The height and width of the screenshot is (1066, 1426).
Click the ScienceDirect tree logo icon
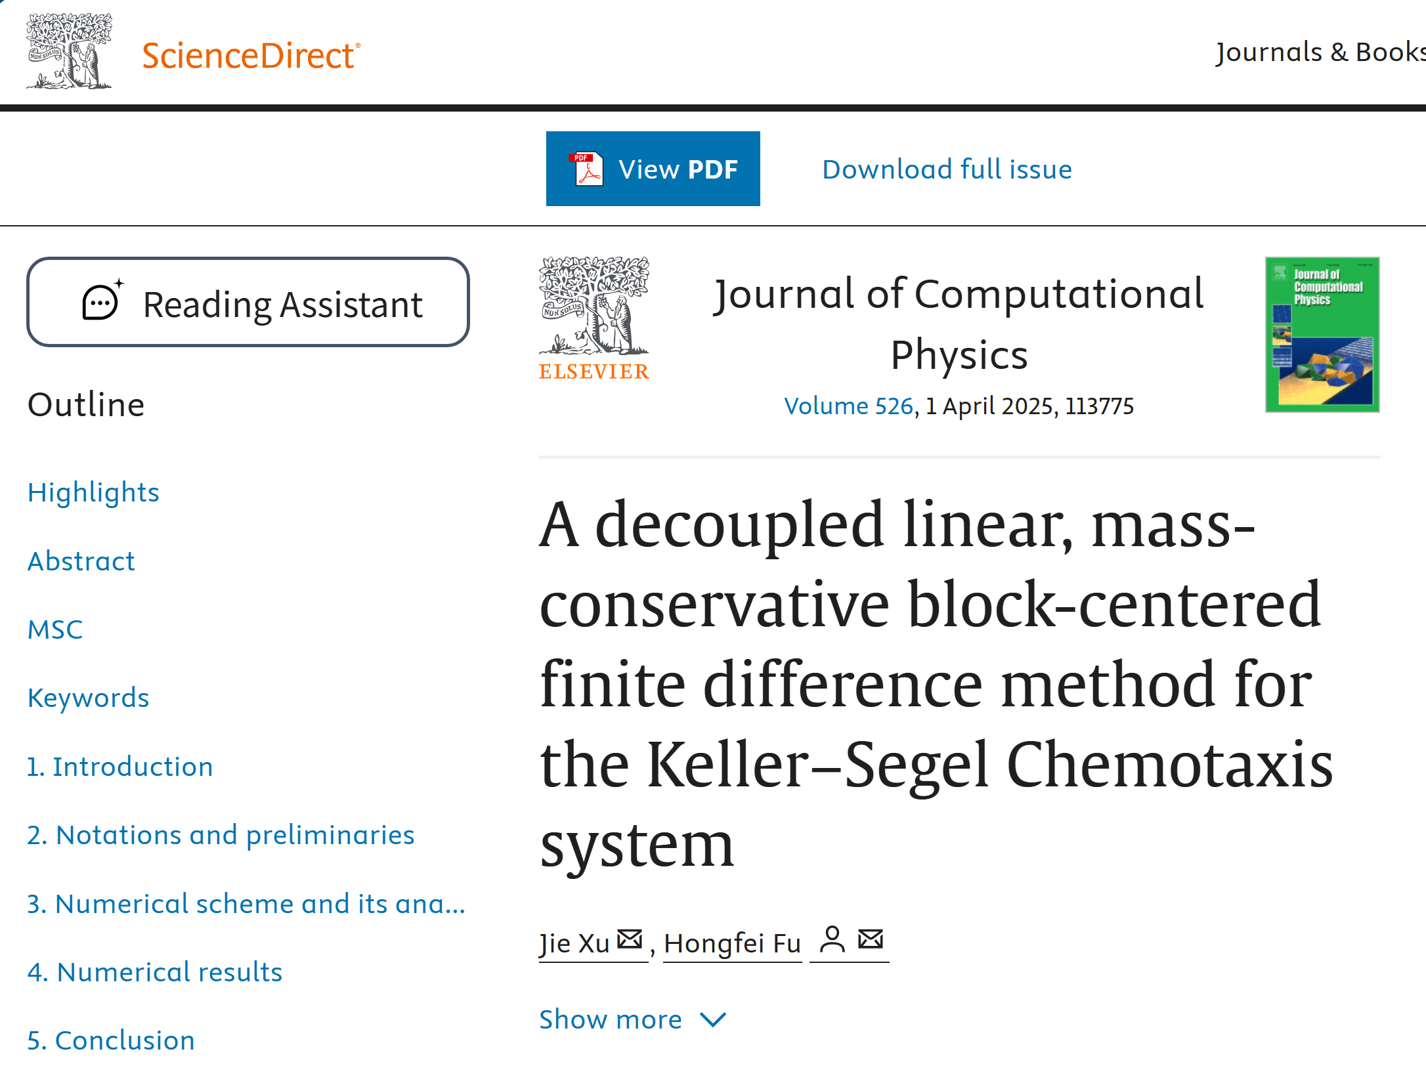point(69,51)
